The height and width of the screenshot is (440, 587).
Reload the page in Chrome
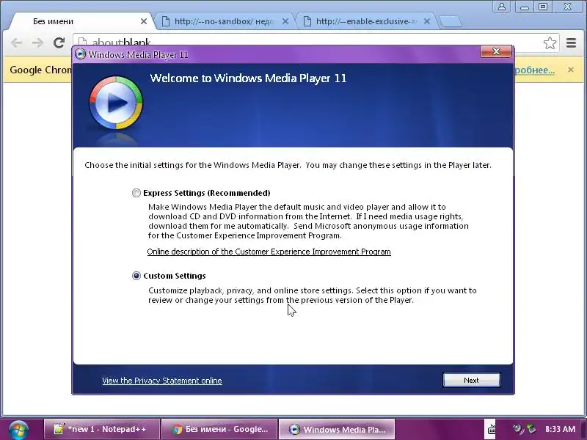point(59,43)
